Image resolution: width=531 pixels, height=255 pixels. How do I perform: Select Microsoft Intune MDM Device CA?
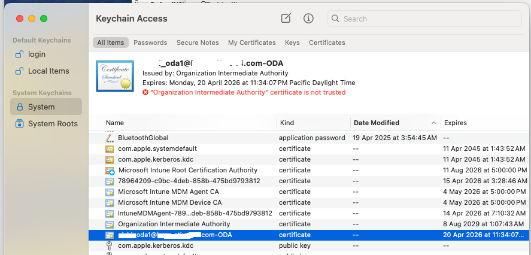point(169,202)
